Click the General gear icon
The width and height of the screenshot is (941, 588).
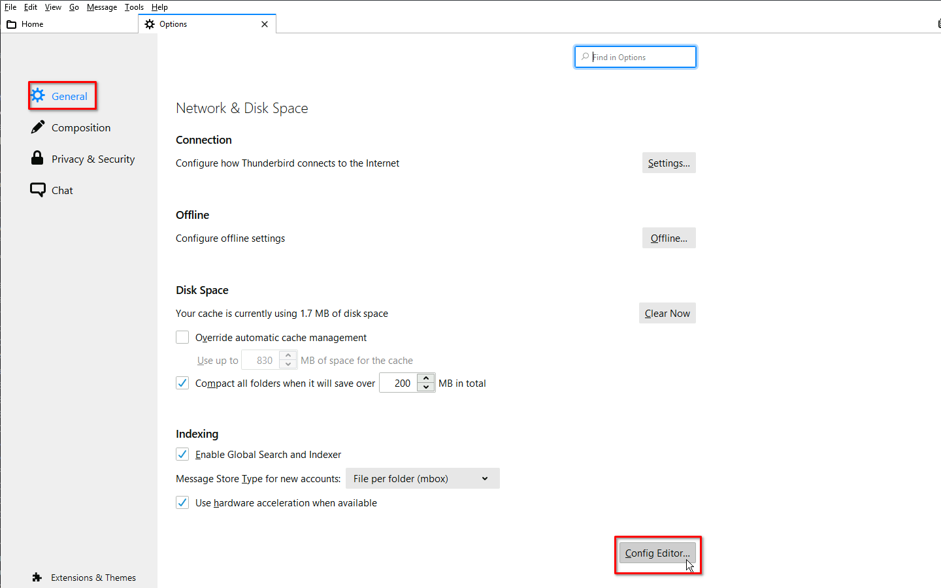pos(39,95)
